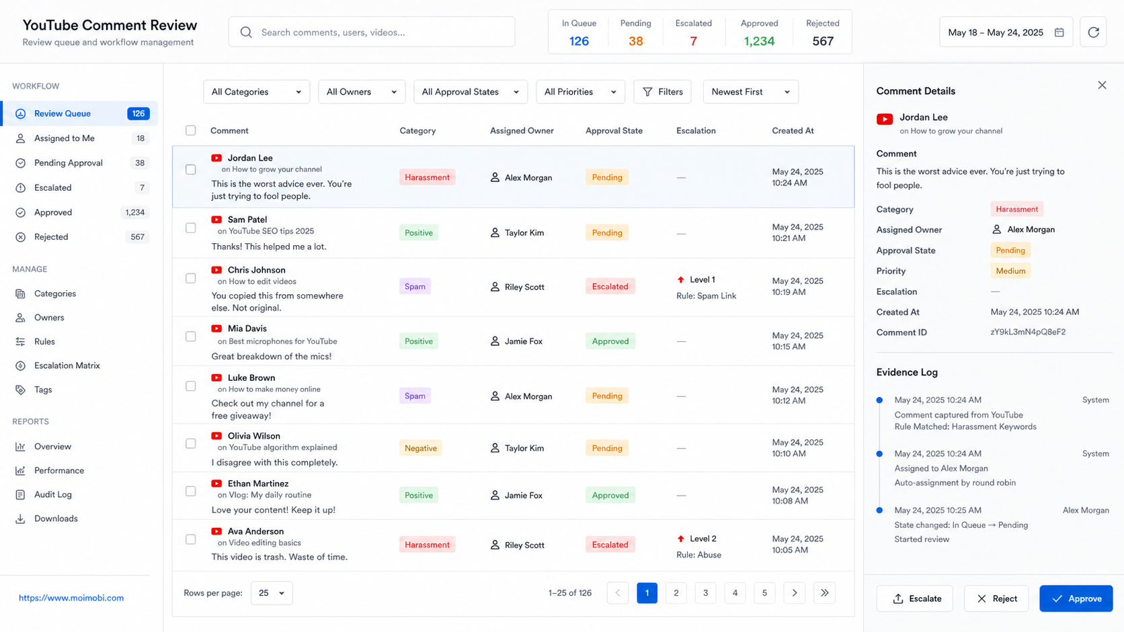Open the All Owners dropdown
Viewport: 1124px width, 632px height.
pos(362,92)
